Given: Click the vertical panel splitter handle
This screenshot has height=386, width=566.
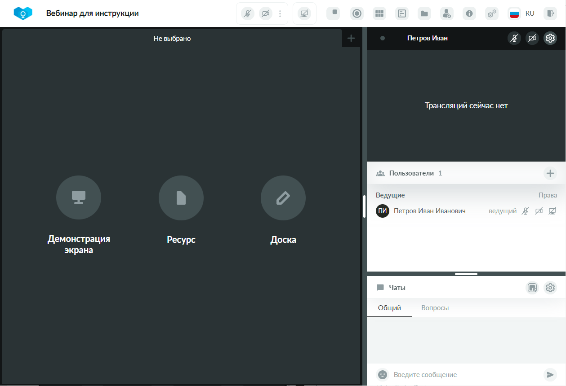Looking at the screenshot, I should [364, 206].
